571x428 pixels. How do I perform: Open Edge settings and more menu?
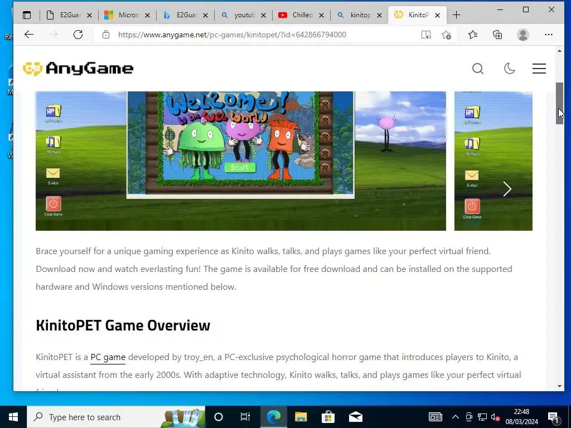[x=549, y=35]
